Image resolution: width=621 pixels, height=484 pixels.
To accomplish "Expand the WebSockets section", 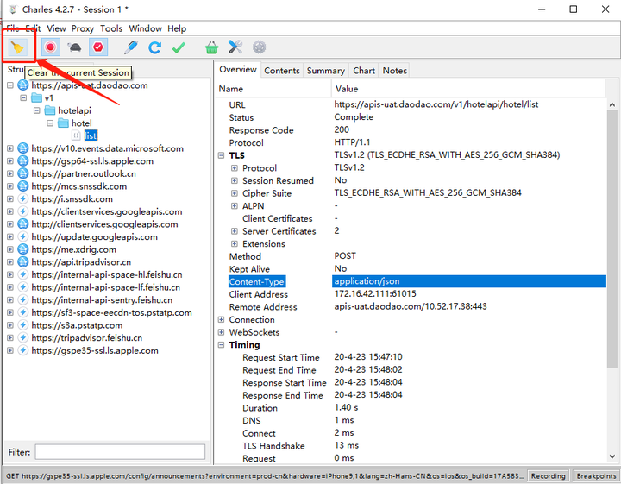I will click(221, 332).
